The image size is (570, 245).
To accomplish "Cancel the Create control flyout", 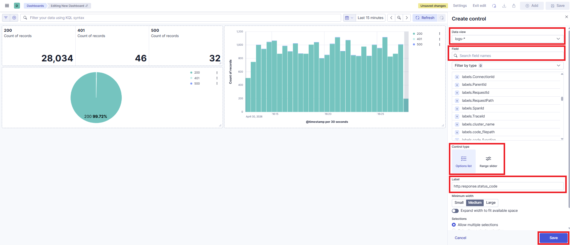I will [x=460, y=238].
